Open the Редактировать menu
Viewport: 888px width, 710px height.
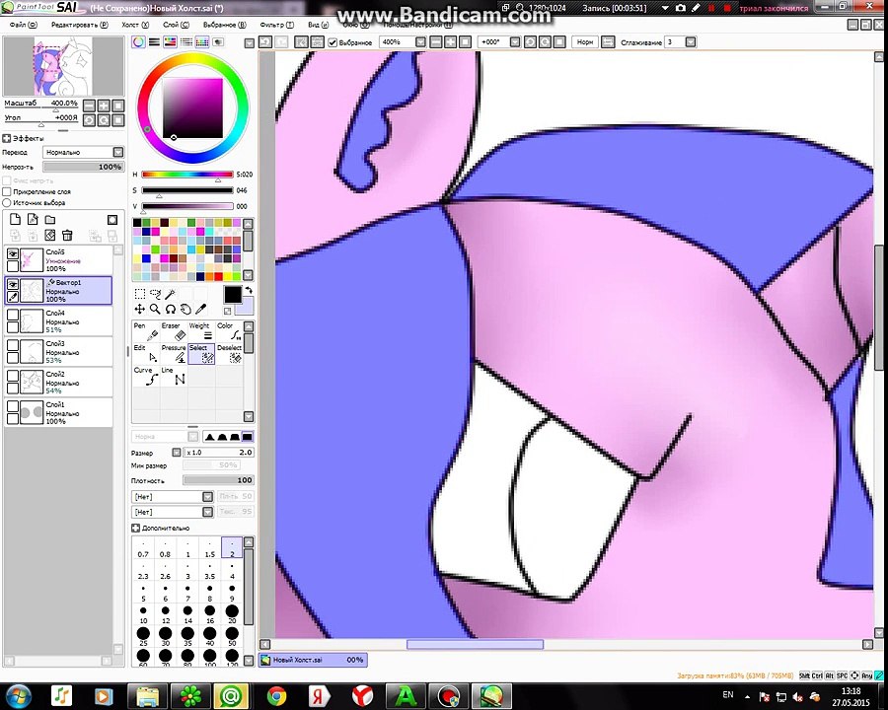pos(79,25)
